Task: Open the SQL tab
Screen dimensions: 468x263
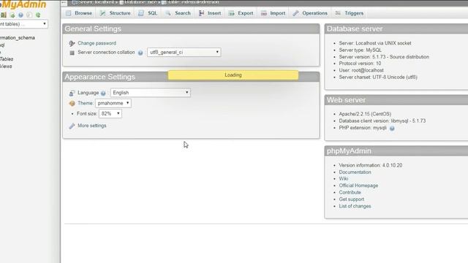Action: (148, 13)
